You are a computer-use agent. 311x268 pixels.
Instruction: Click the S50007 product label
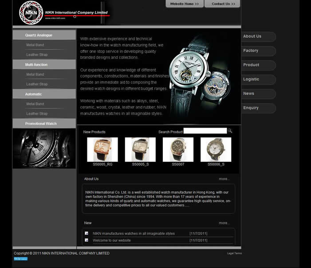pos(178,164)
